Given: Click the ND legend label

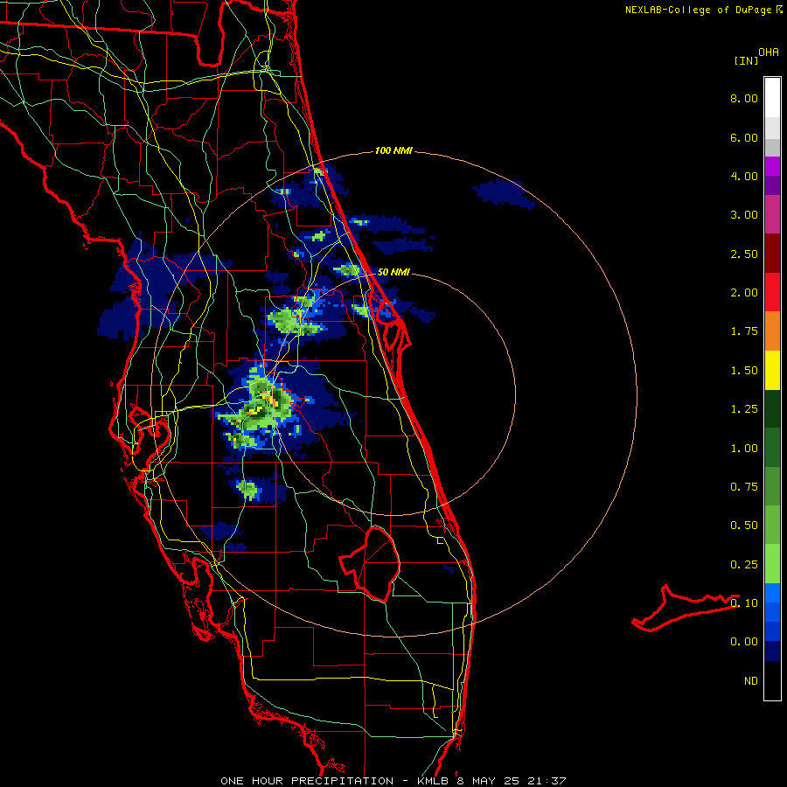Looking at the screenshot, I should 751,681.
